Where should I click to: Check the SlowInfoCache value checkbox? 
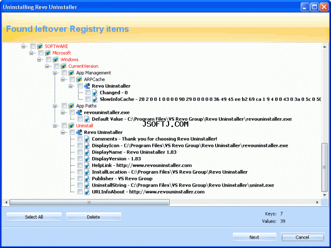(x=88, y=99)
